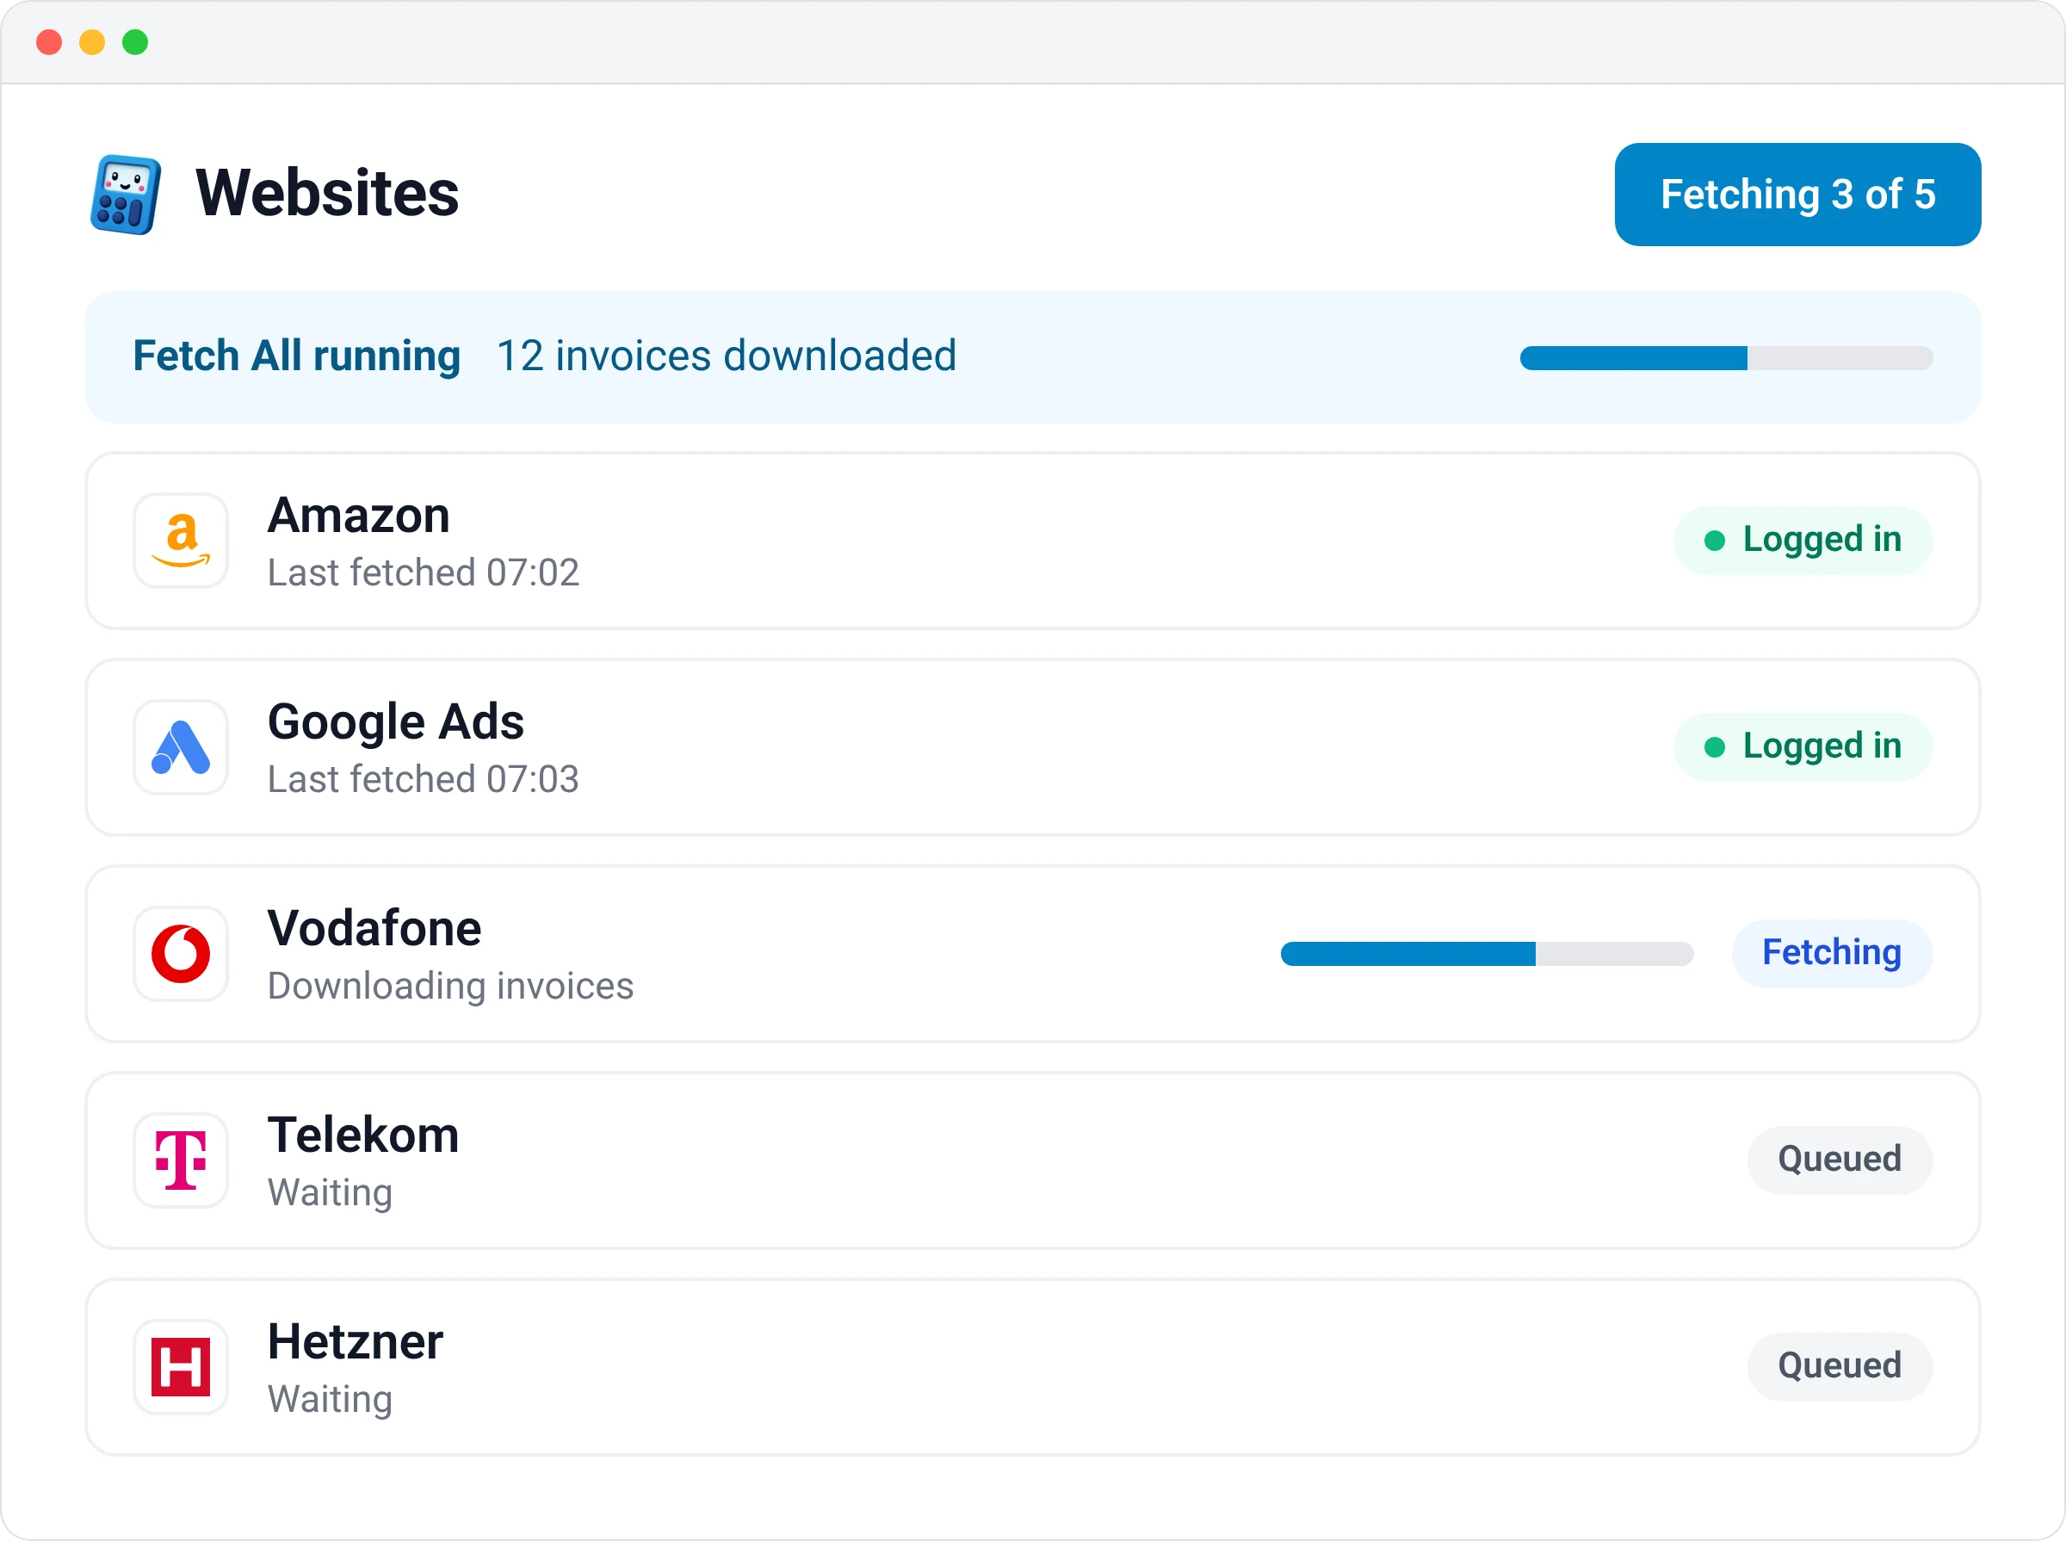Click the 12 invoices downloaded text
The height and width of the screenshot is (1541, 2066).
pyautogui.click(x=727, y=356)
